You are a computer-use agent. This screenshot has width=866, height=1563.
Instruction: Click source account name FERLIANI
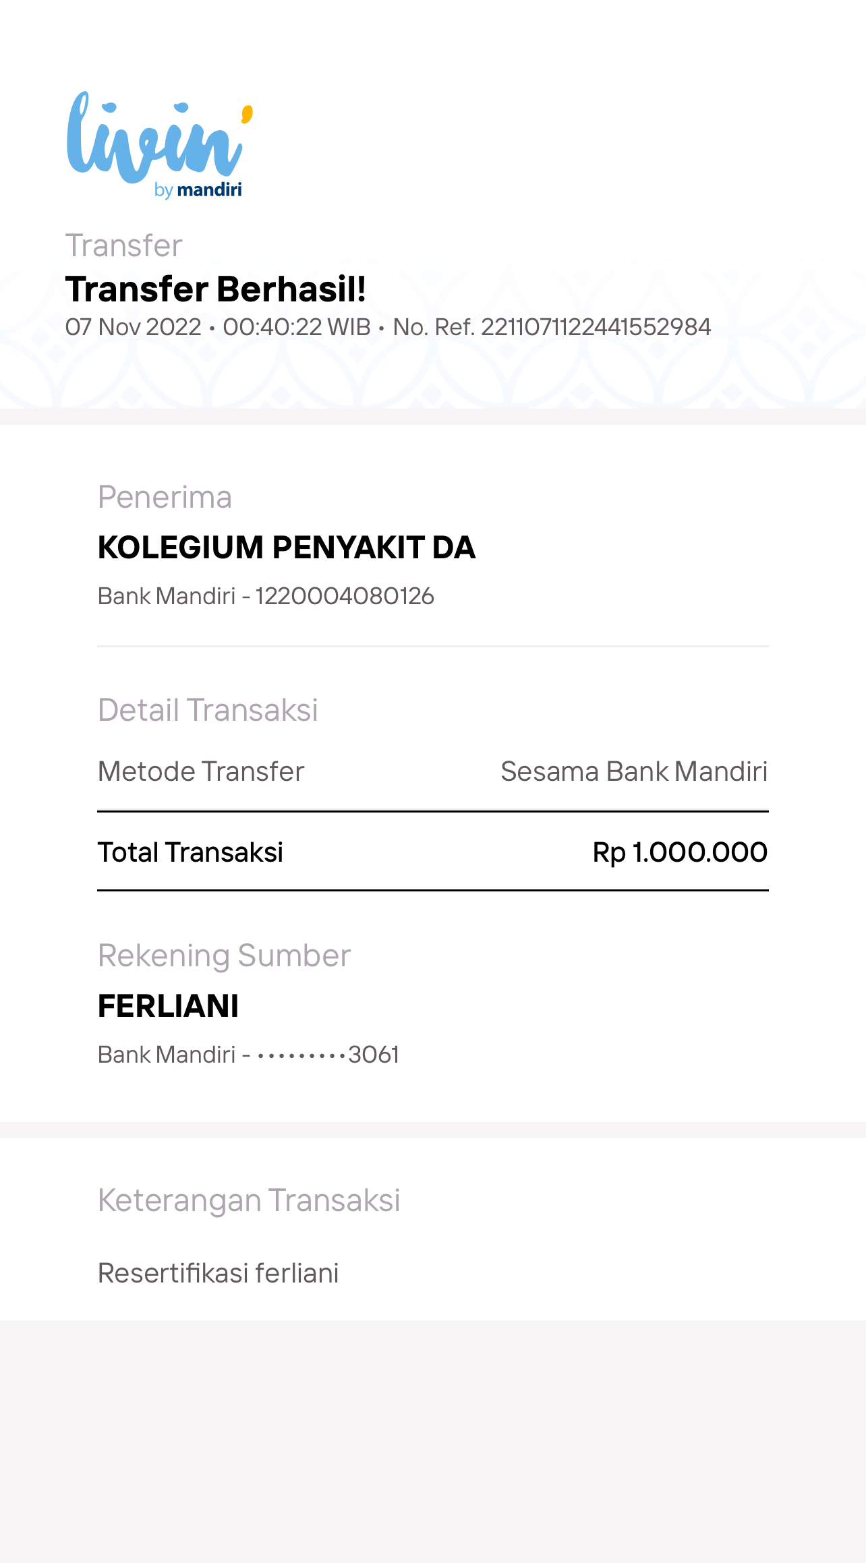tap(168, 1006)
